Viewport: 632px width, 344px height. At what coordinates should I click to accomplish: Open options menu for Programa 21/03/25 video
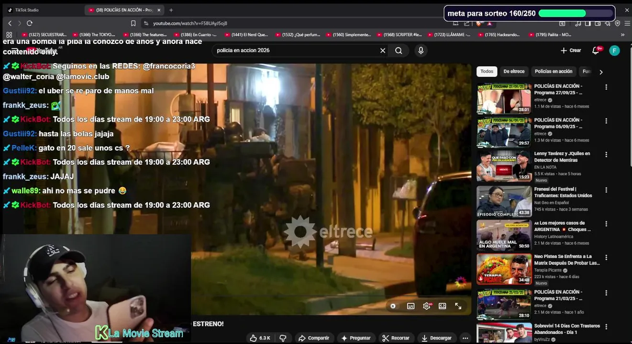606,292
